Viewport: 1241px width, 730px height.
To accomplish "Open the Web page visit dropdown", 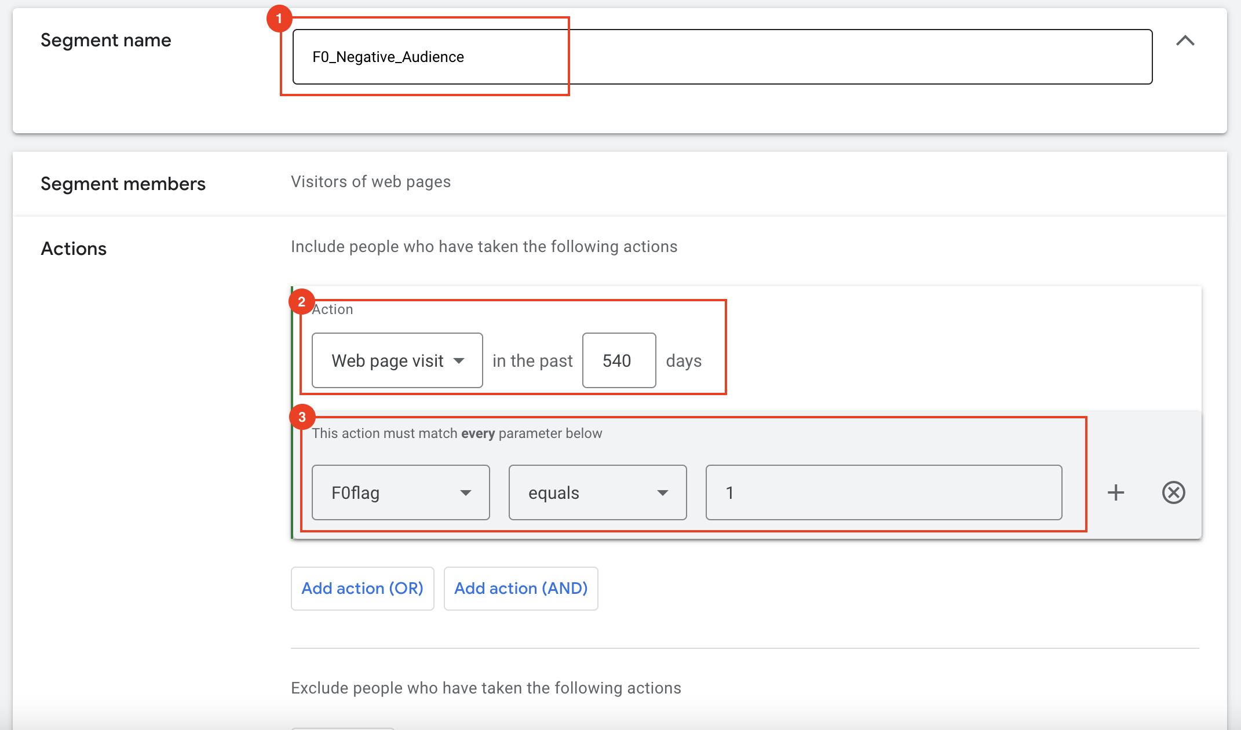I will click(x=397, y=360).
